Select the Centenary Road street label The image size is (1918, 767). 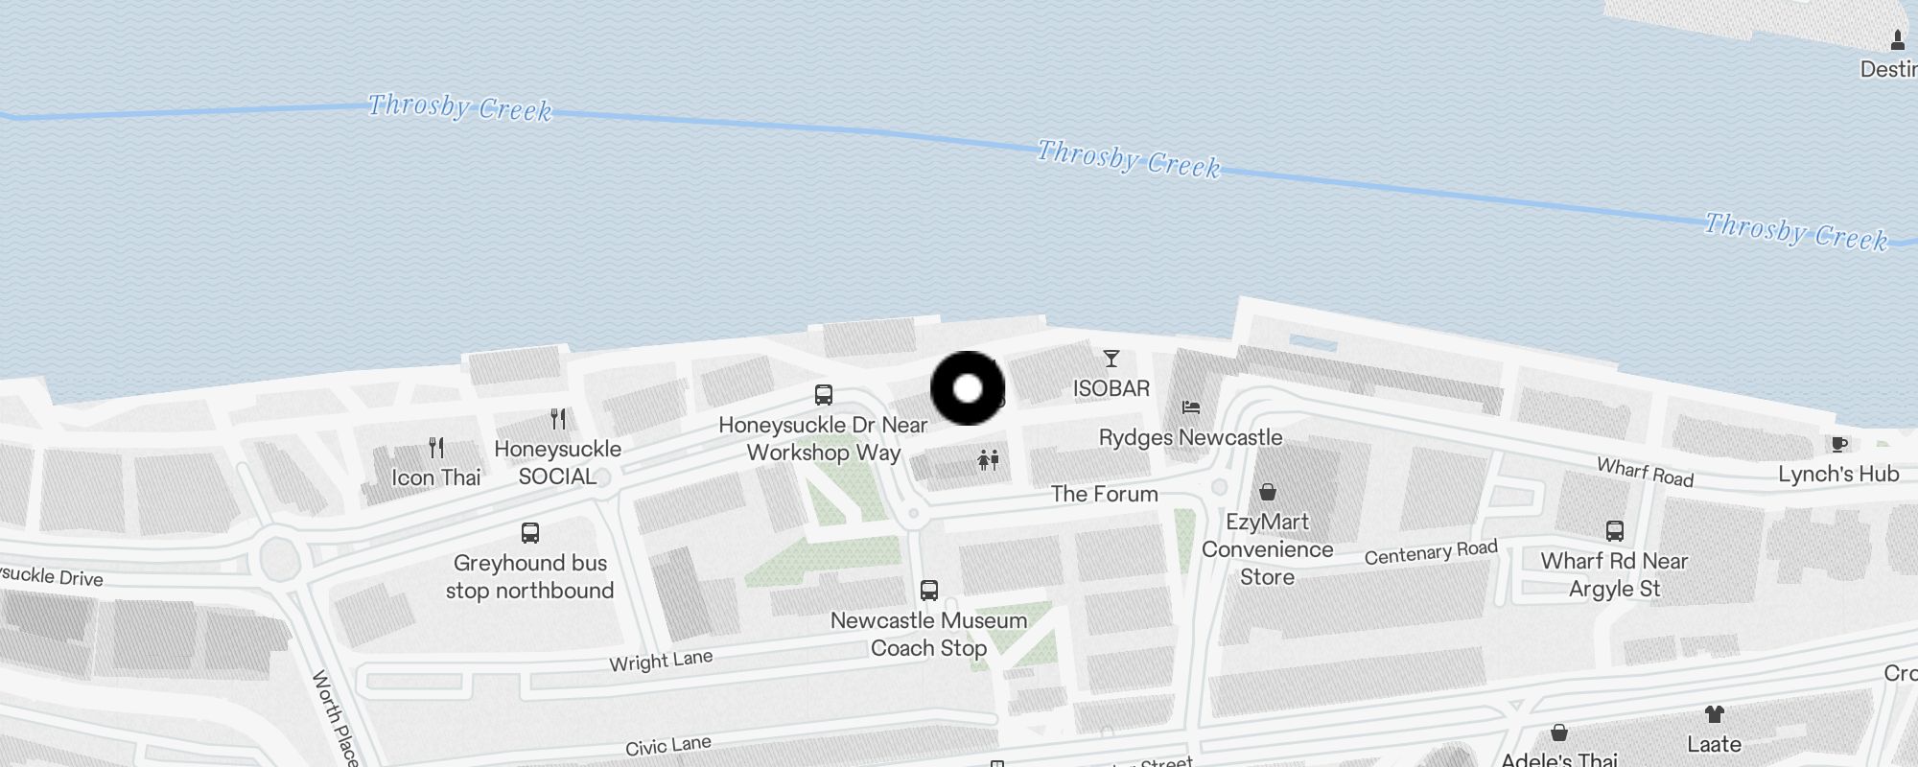coord(1431,552)
